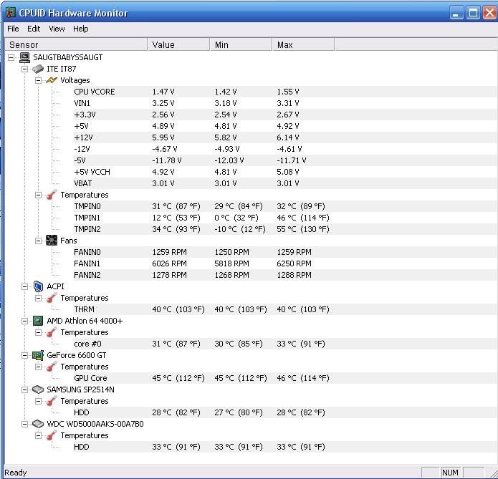Select the +3.3V voltage row
Viewport: 498px width, 479px height.
tap(285, 115)
